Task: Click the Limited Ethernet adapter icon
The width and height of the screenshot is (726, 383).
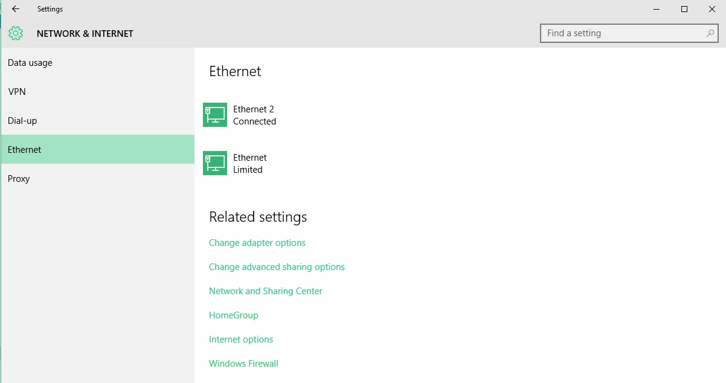Action: [215, 163]
